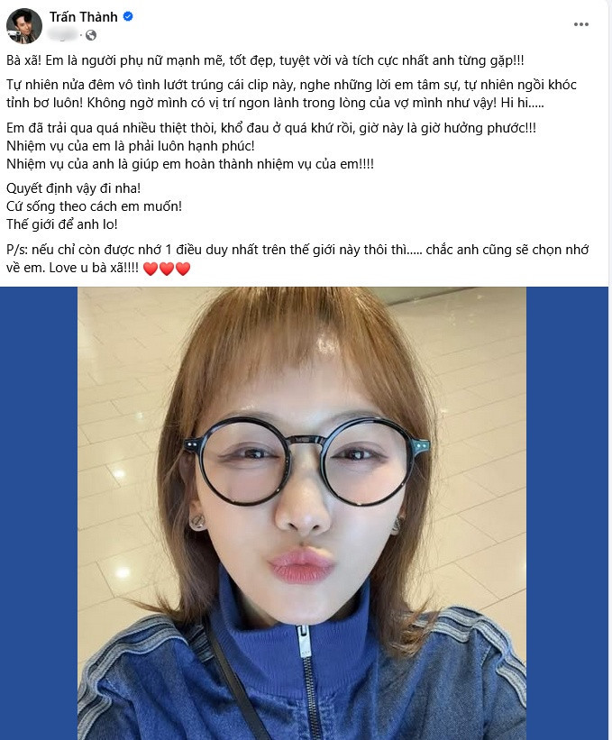Click the line "Cứ sống theo cách em muốn!"
Screen dimensions: 612x740
(94, 206)
